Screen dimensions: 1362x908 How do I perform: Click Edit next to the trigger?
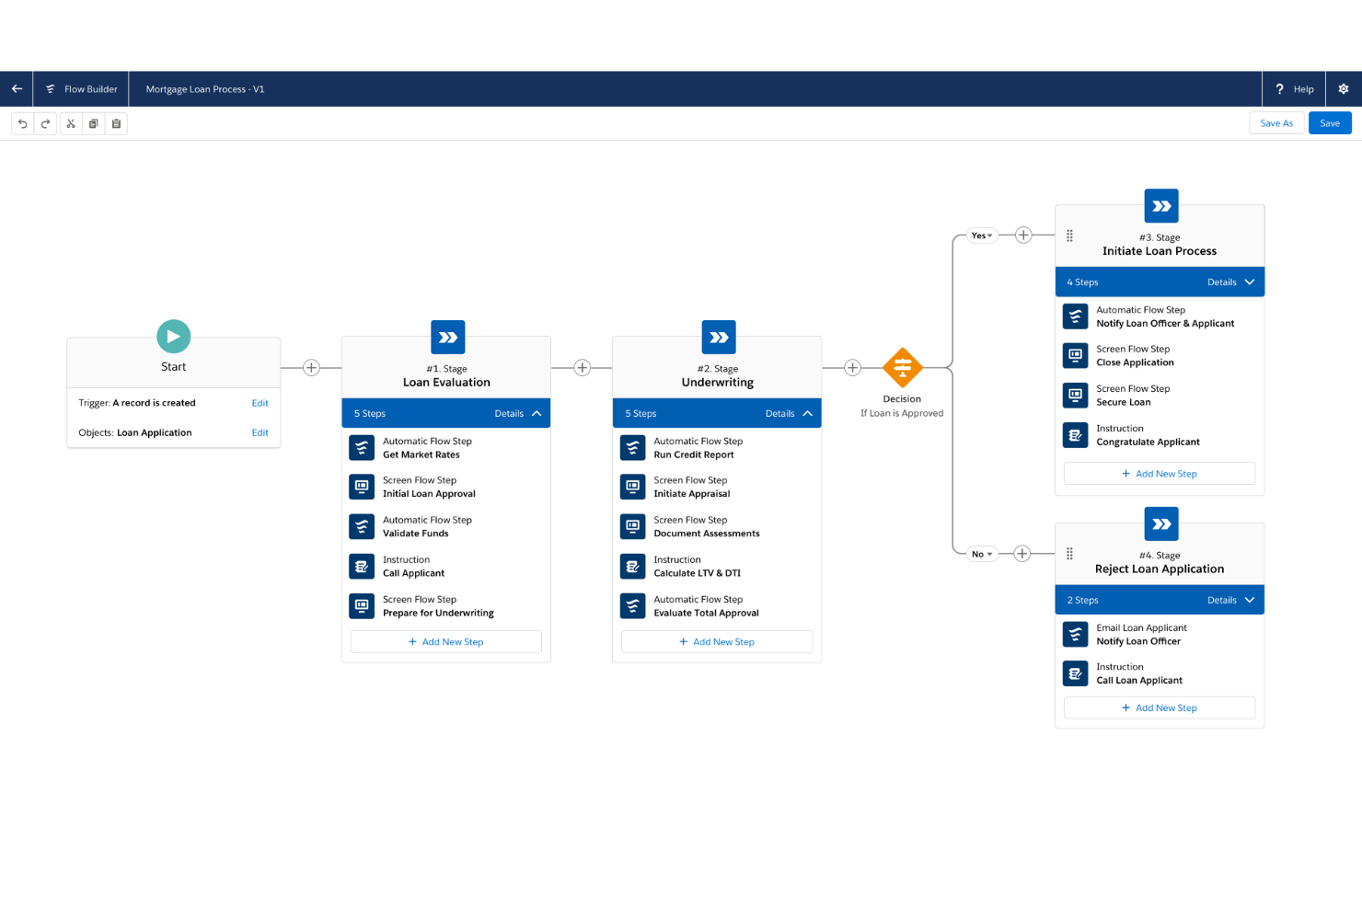260,402
